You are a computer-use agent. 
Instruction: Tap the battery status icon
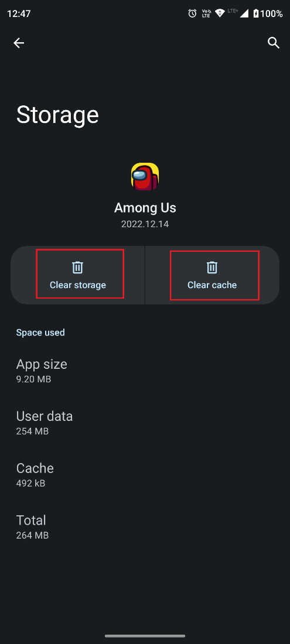click(x=256, y=13)
